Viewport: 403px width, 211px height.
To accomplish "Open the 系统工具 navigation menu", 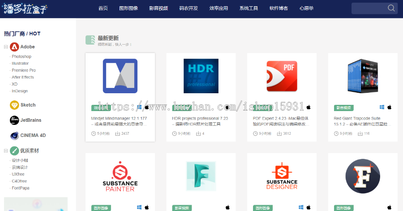I will click(249, 8).
